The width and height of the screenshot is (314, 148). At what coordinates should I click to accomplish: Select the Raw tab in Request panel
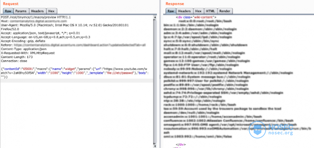(x=8, y=11)
